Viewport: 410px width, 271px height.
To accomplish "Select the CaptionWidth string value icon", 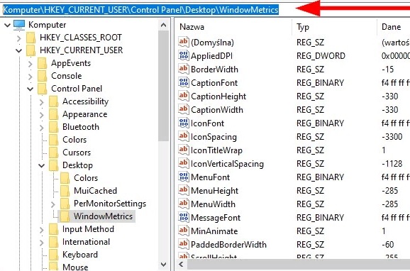I will click(x=184, y=109).
